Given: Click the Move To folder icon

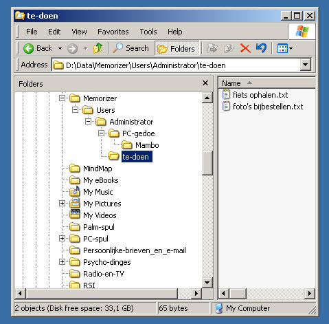Looking at the screenshot, I should [x=212, y=48].
